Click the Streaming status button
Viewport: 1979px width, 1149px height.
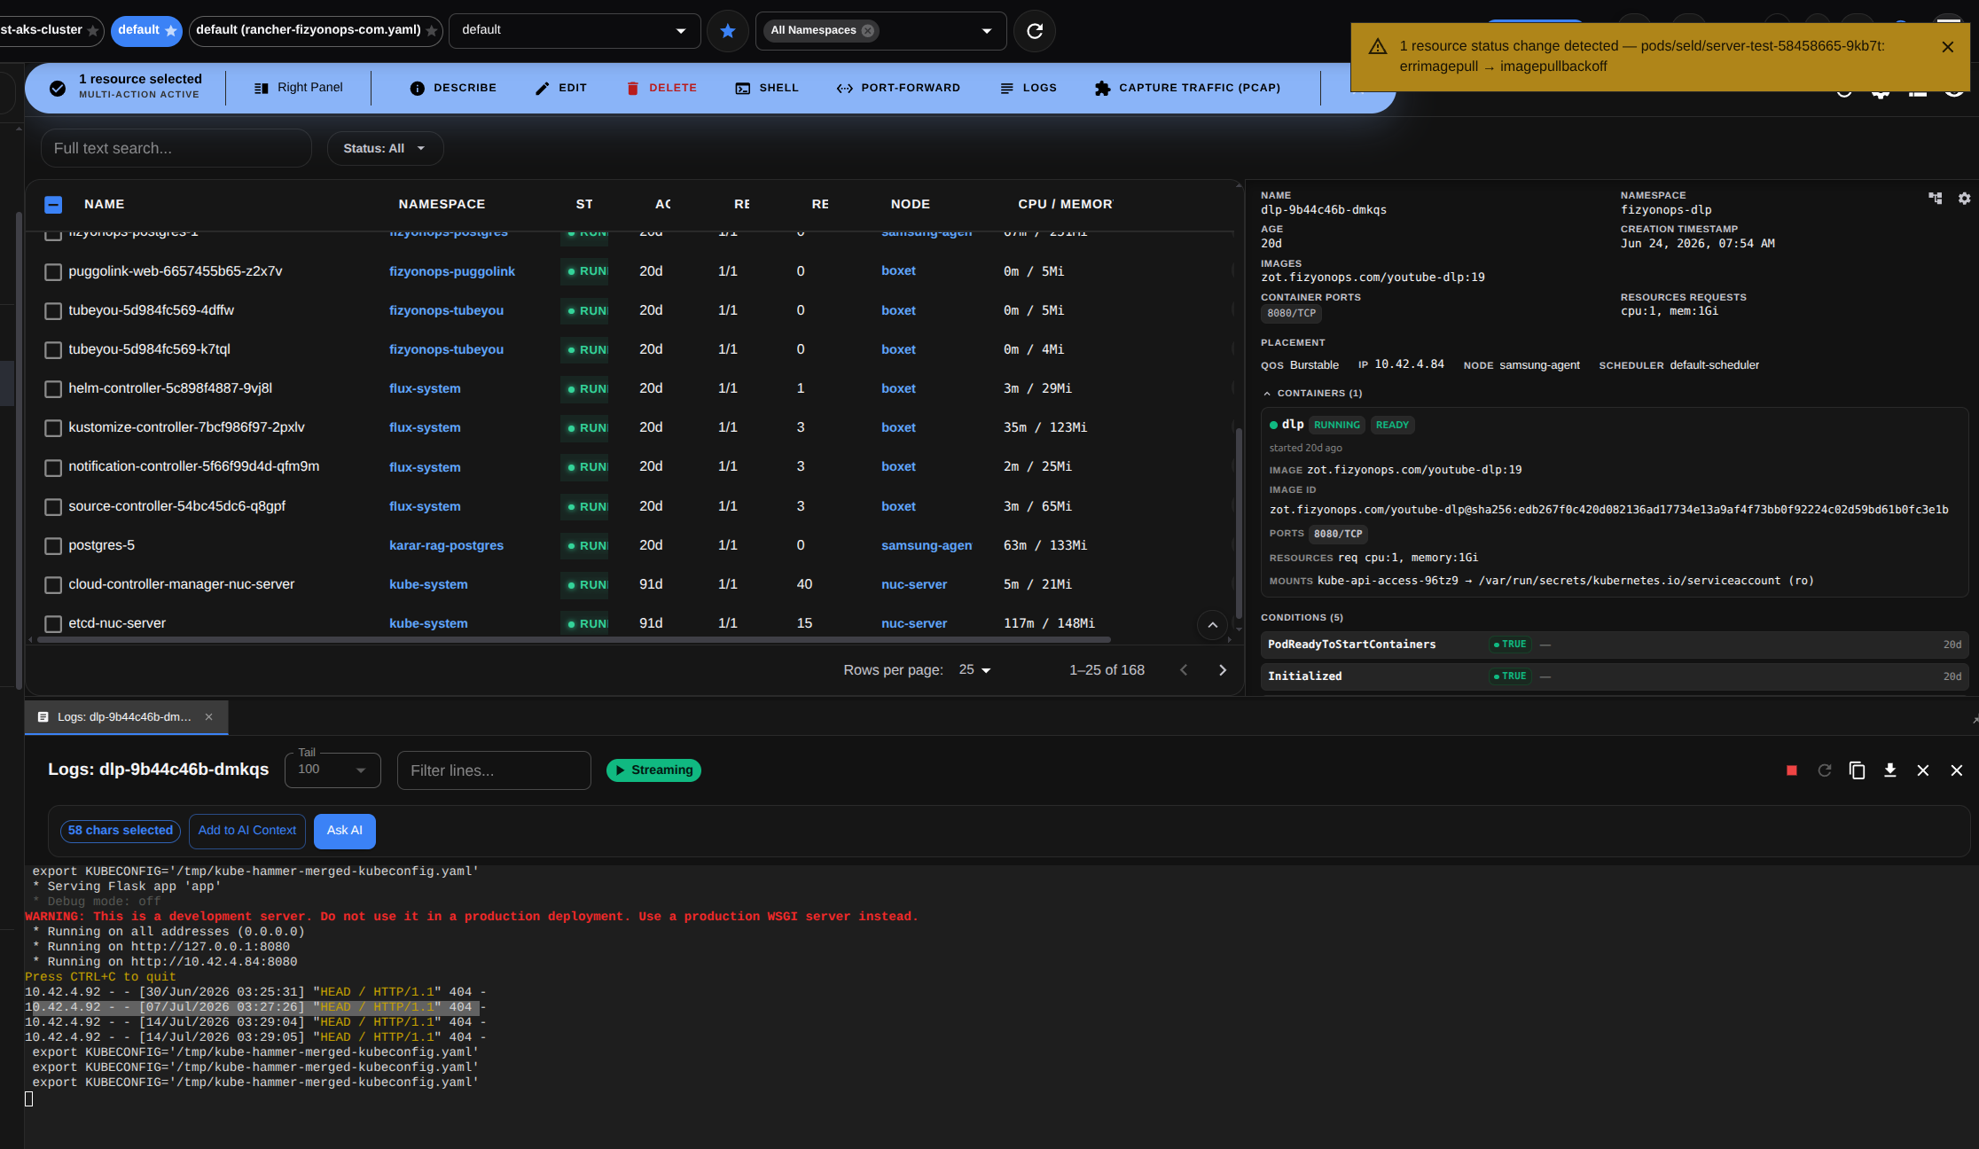tap(653, 770)
